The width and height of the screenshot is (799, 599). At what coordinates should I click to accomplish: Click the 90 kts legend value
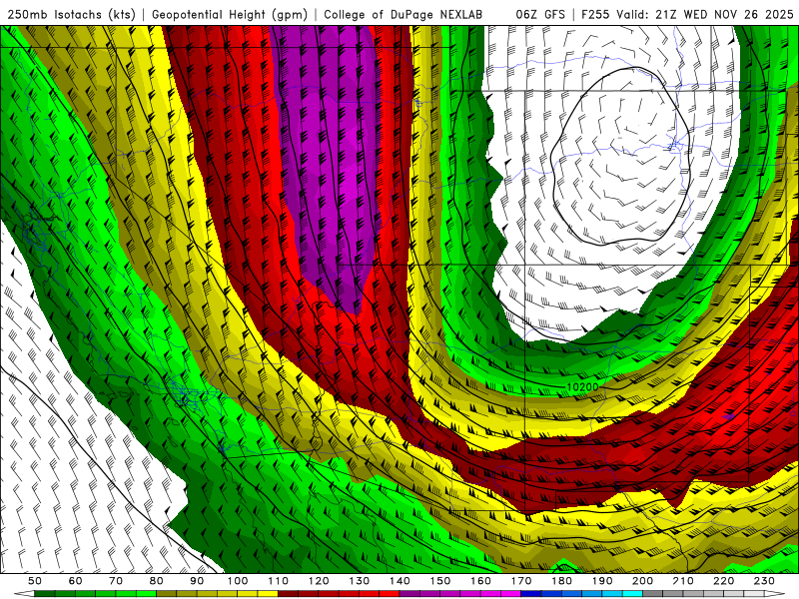tap(197, 581)
